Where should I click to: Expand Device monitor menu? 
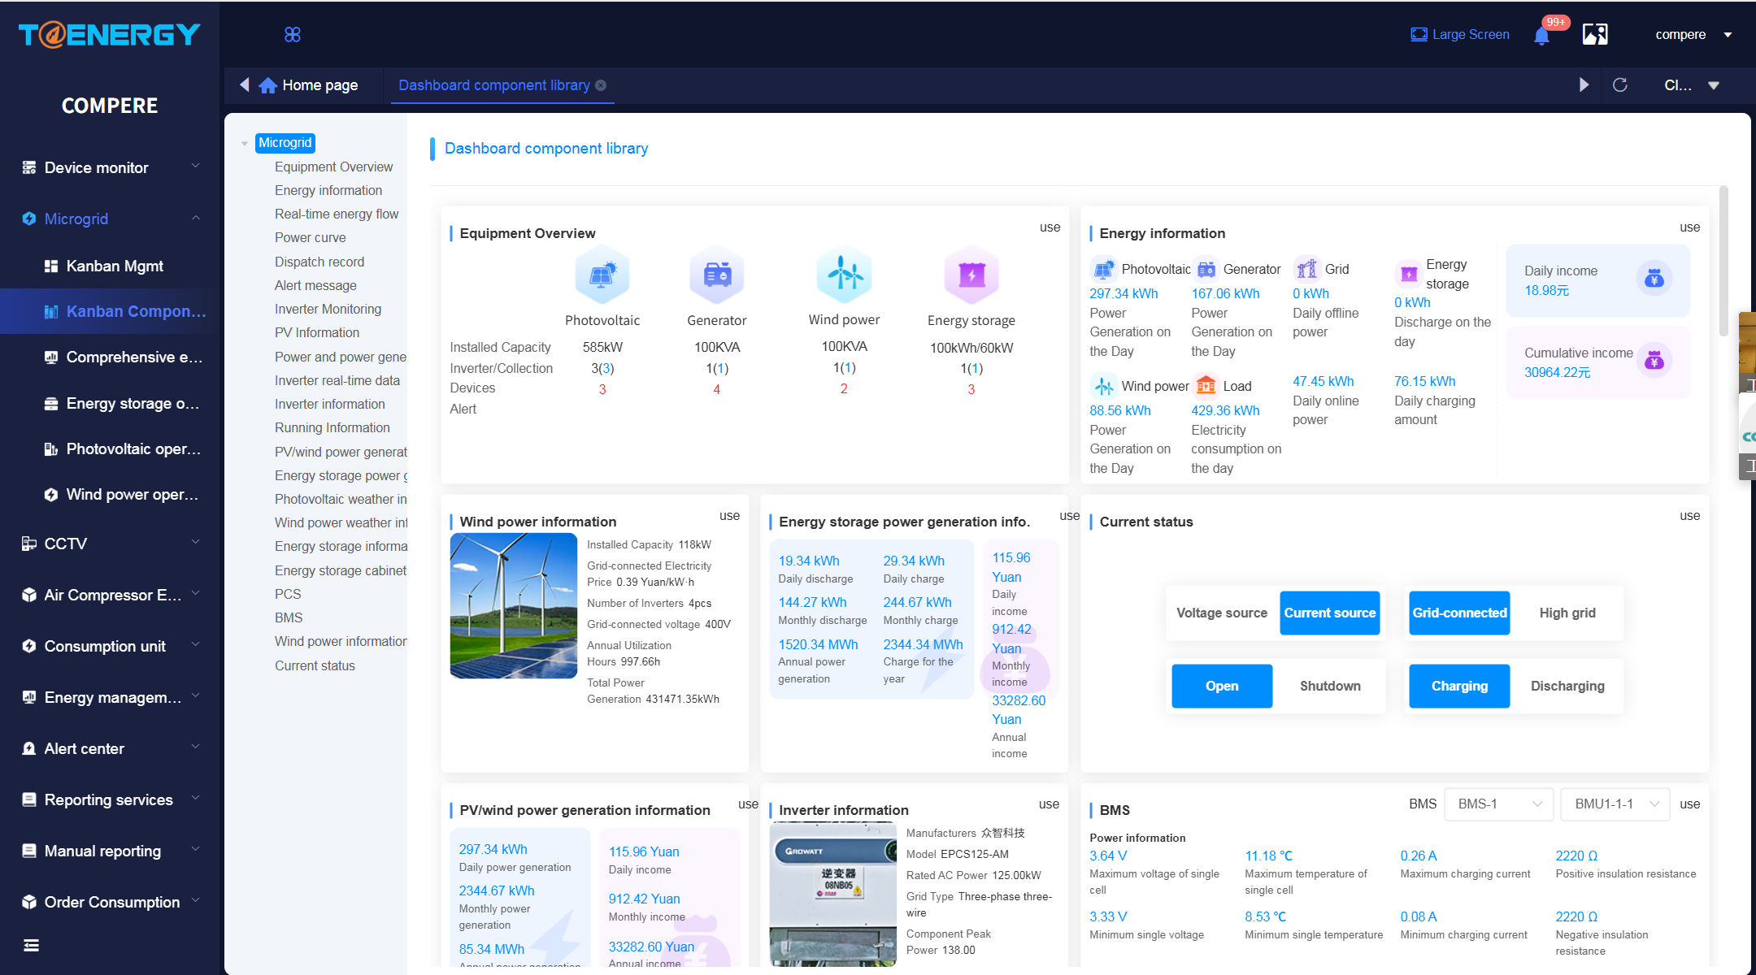[x=110, y=167]
